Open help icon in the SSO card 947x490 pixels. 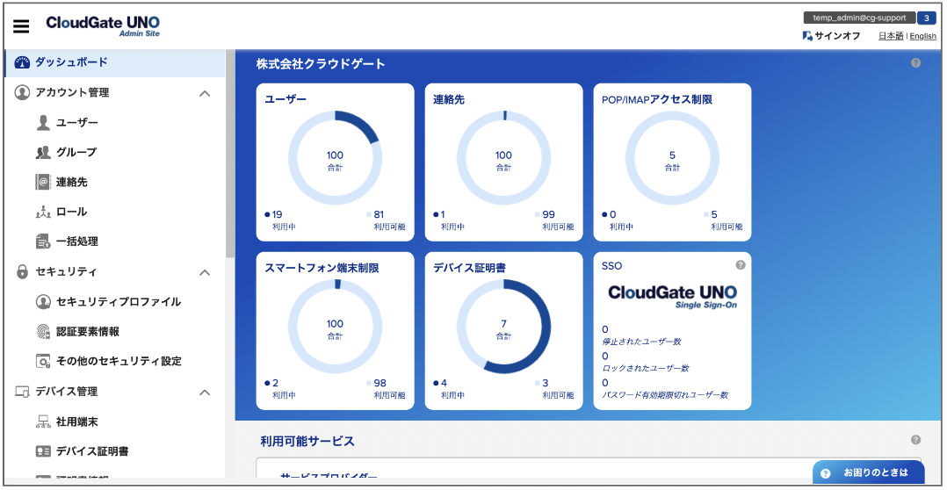[741, 265]
